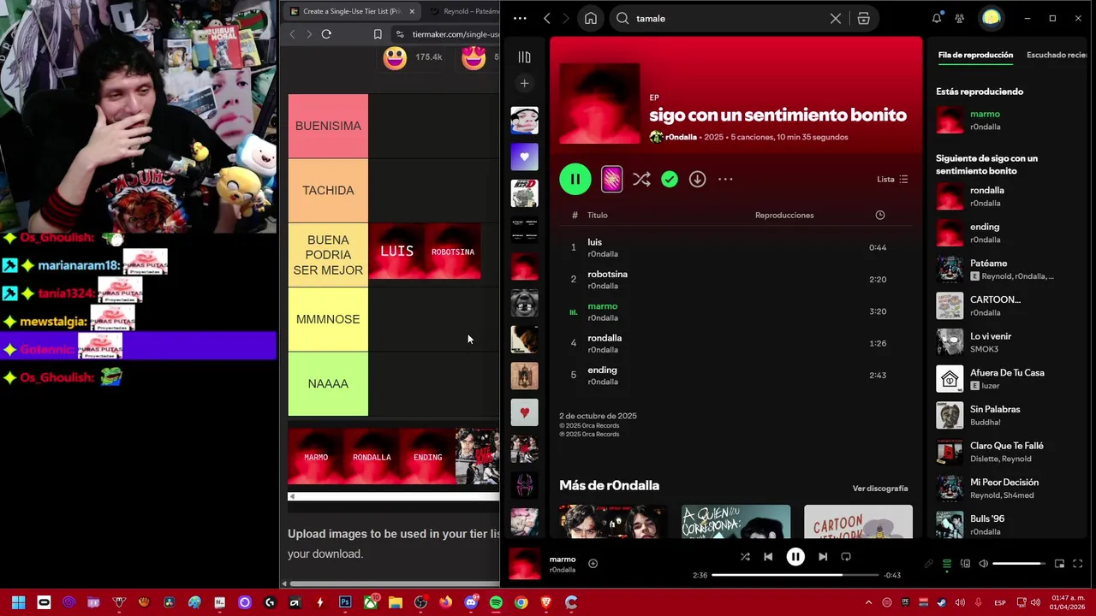1096x616 pixels.
Task: Enter Spotify full screen mode
Action: pyautogui.click(x=1077, y=564)
